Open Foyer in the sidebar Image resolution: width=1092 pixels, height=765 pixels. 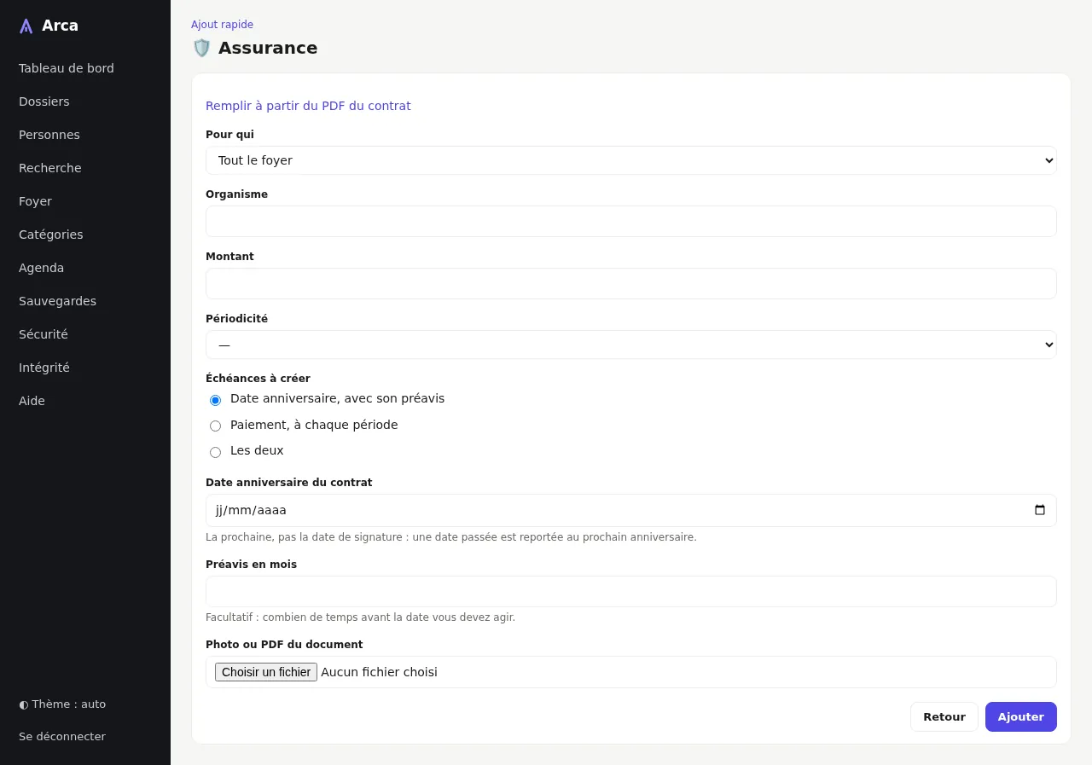pyautogui.click(x=35, y=201)
